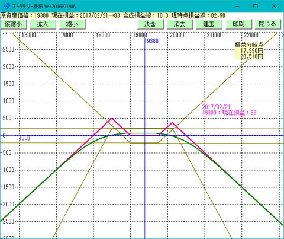Click the 20000 x-axis label
This screenshot has height=239, width=284.
tap(177, 35)
